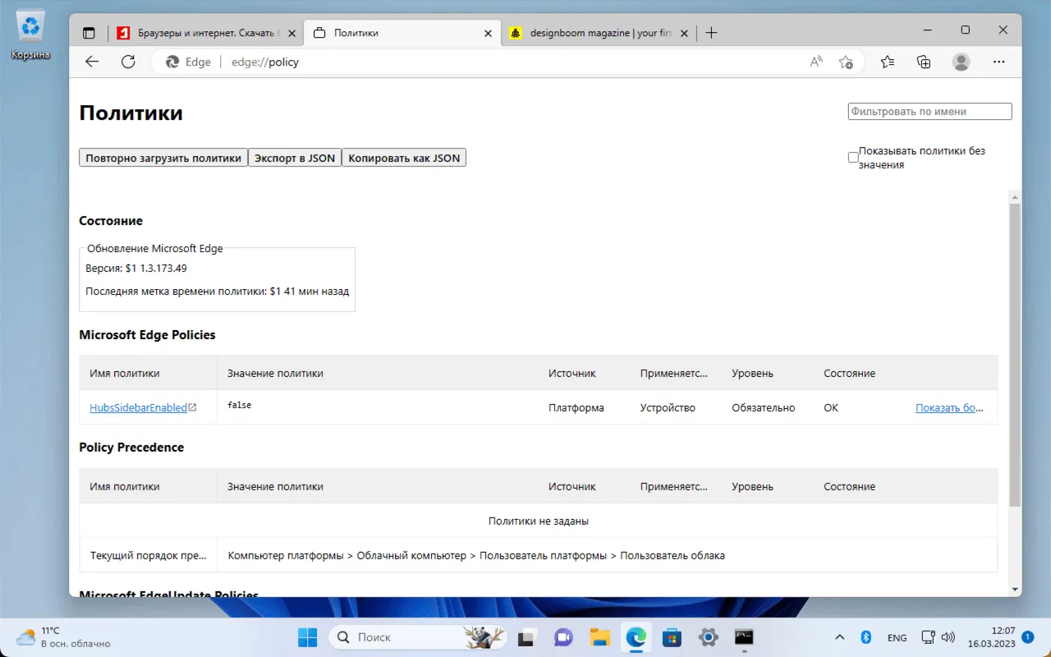Open Settings gear on the taskbar
This screenshot has width=1051, height=657.
pos(709,637)
